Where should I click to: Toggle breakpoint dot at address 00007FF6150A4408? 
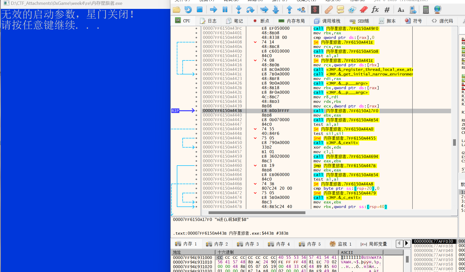point(196,42)
